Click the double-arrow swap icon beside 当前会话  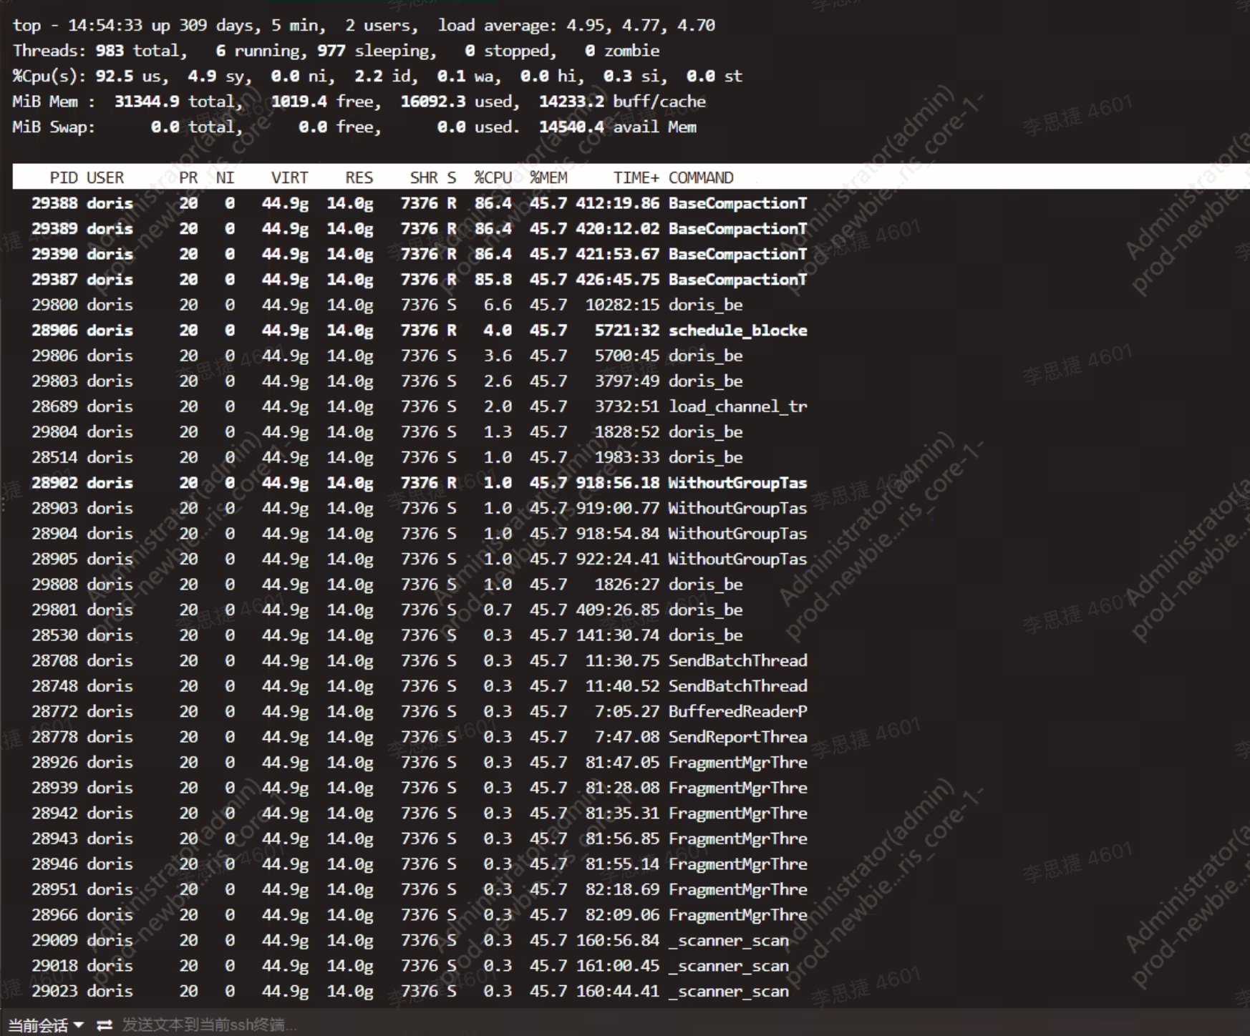click(x=105, y=1025)
